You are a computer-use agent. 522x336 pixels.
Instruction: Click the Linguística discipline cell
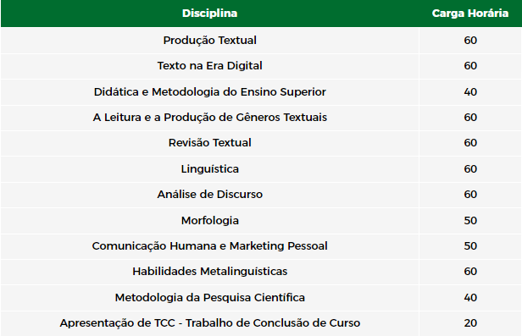[x=210, y=168]
